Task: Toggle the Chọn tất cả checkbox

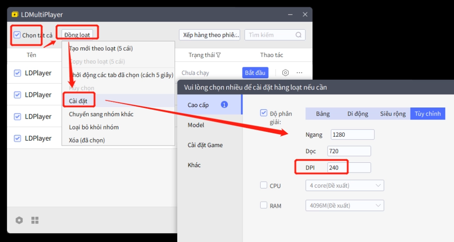Action: pyautogui.click(x=17, y=35)
